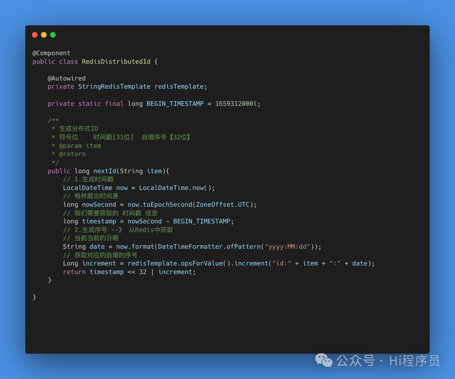This screenshot has width=455, height=379.
Task: Click now.toEpochSecond call
Action: (x=160, y=205)
